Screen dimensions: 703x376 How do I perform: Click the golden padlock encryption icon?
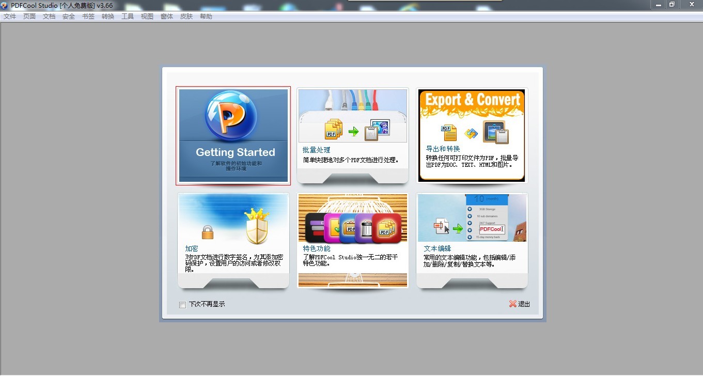208,232
